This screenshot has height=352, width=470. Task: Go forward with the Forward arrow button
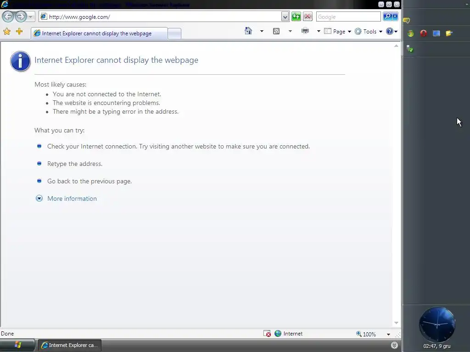point(21,16)
